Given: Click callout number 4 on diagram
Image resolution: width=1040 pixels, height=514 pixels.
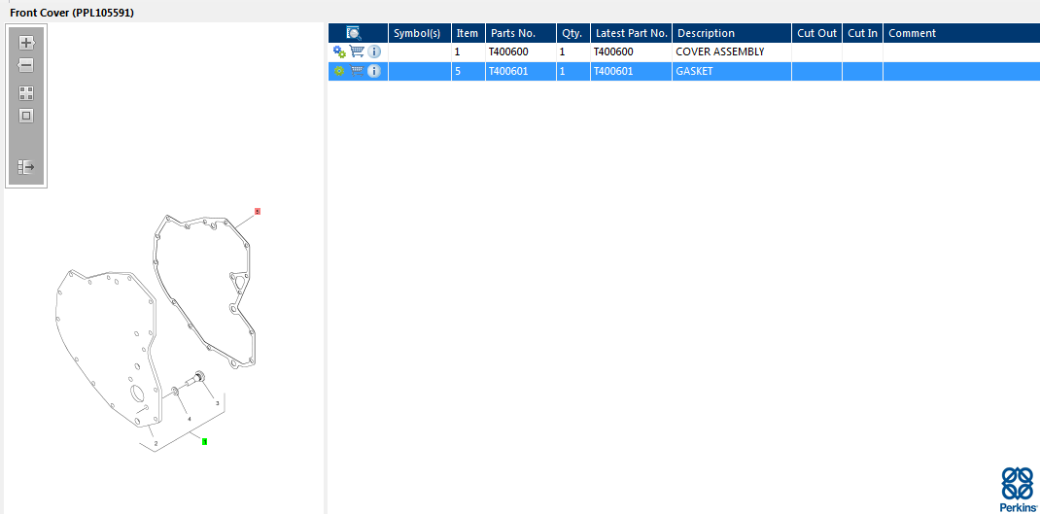Looking at the screenshot, I should 189,419.
